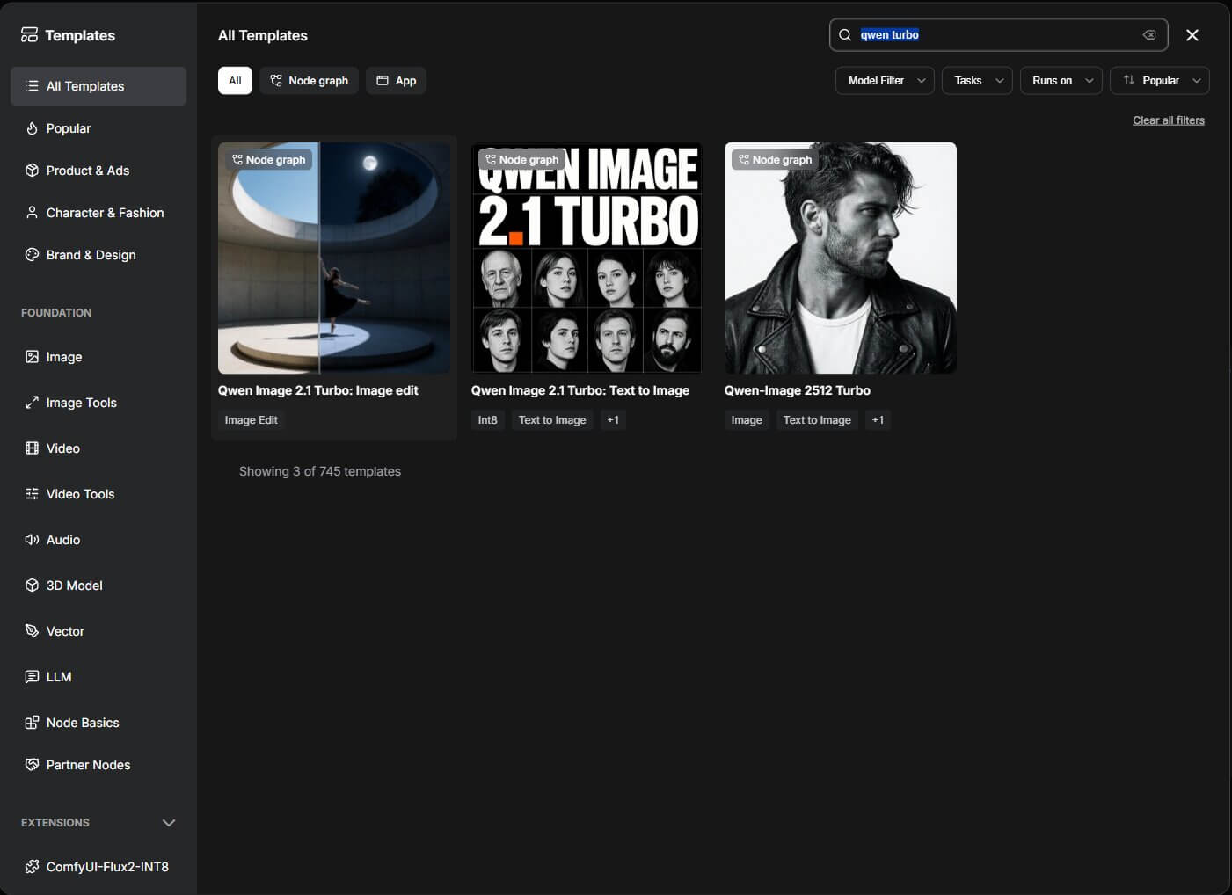Open the Model Filter dropdown
Viewport: 1232px width, 895px height.
[x=885, y=81]
